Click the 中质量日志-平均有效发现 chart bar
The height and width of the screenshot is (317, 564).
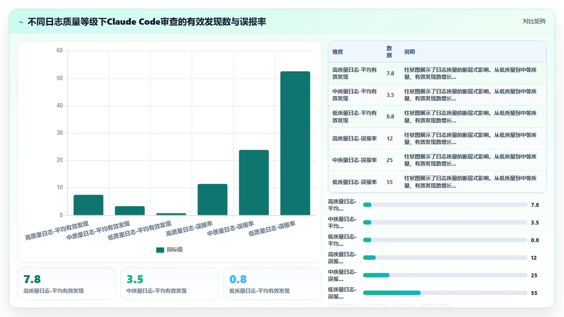(x=130, y=211)
